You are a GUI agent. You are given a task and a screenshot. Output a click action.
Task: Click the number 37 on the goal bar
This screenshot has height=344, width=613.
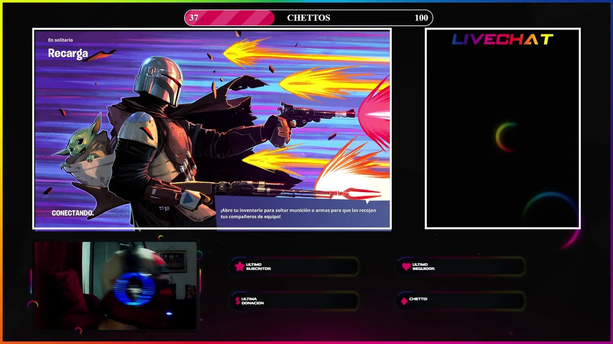click(193, 18)
